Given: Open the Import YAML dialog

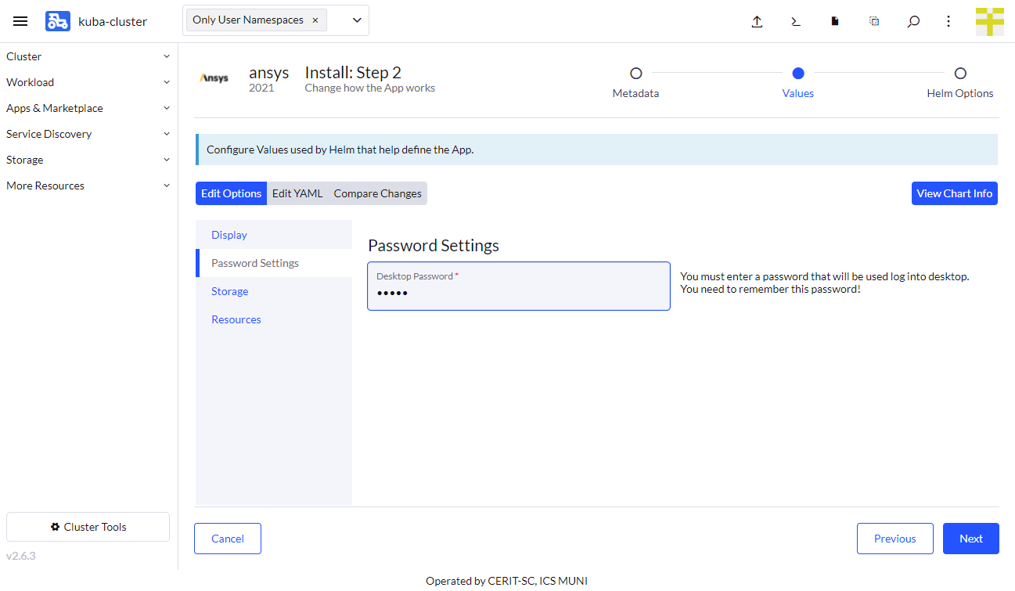Looking at the screenshot, I should [x=757, y=21].
